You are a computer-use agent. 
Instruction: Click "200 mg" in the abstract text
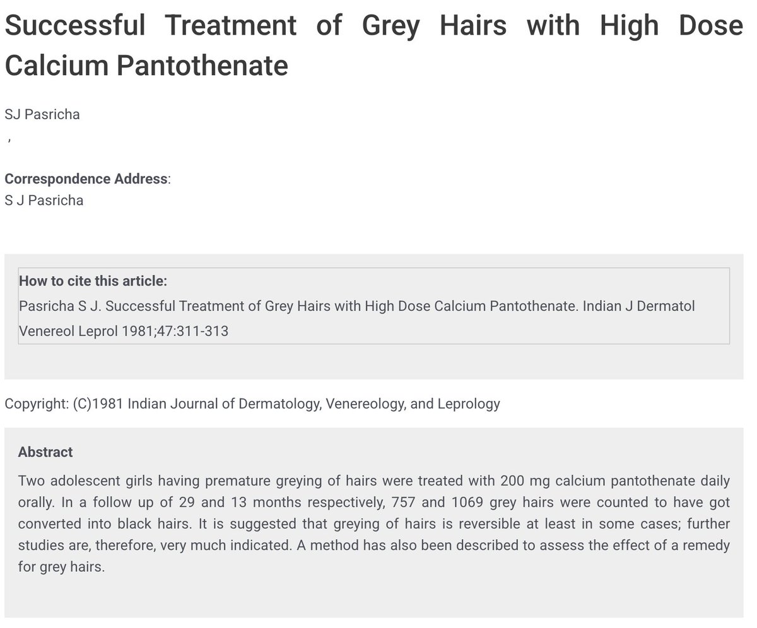523,482
